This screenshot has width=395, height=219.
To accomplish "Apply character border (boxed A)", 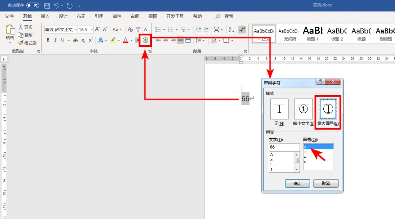I will coord(145,30).
